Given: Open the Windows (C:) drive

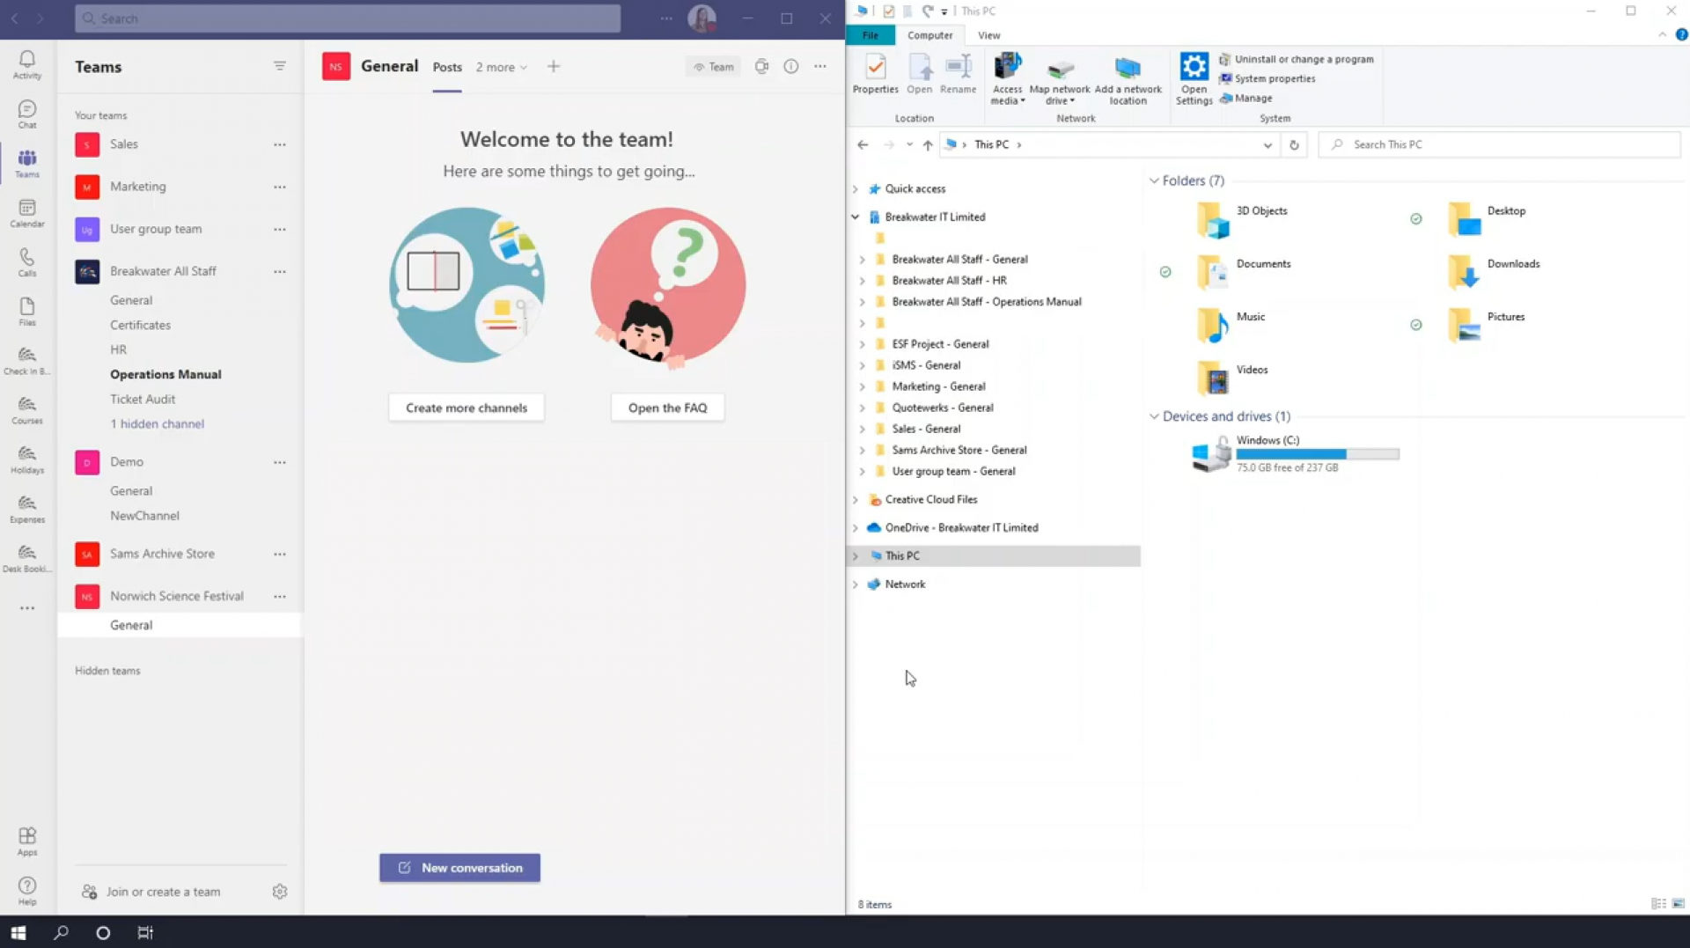Looking at the screenshot, I should coord(1295,454).
